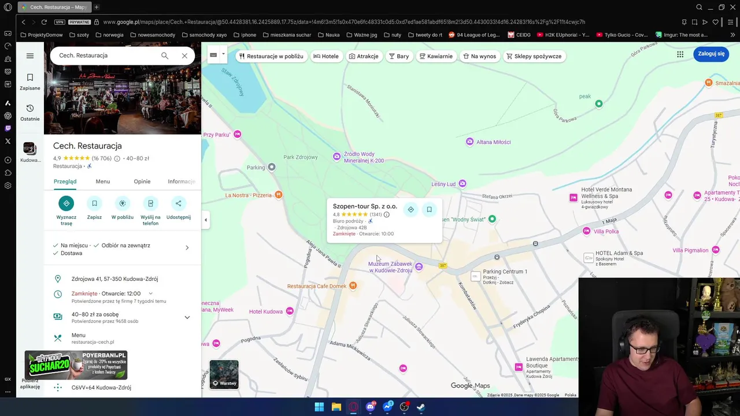The width and height of the screenshot is (740, 416).
Task: Open the Warstwy layers thumbnail
Action: tap(224, 374)
